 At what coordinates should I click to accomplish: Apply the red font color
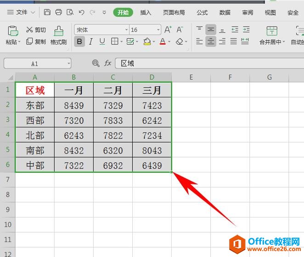pos(163,41)
